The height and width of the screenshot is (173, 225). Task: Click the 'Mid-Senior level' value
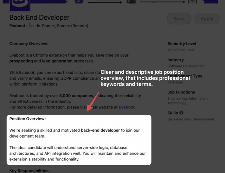181,50
